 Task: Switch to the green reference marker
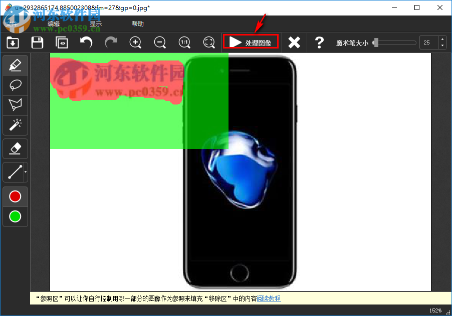click(15, 216)
